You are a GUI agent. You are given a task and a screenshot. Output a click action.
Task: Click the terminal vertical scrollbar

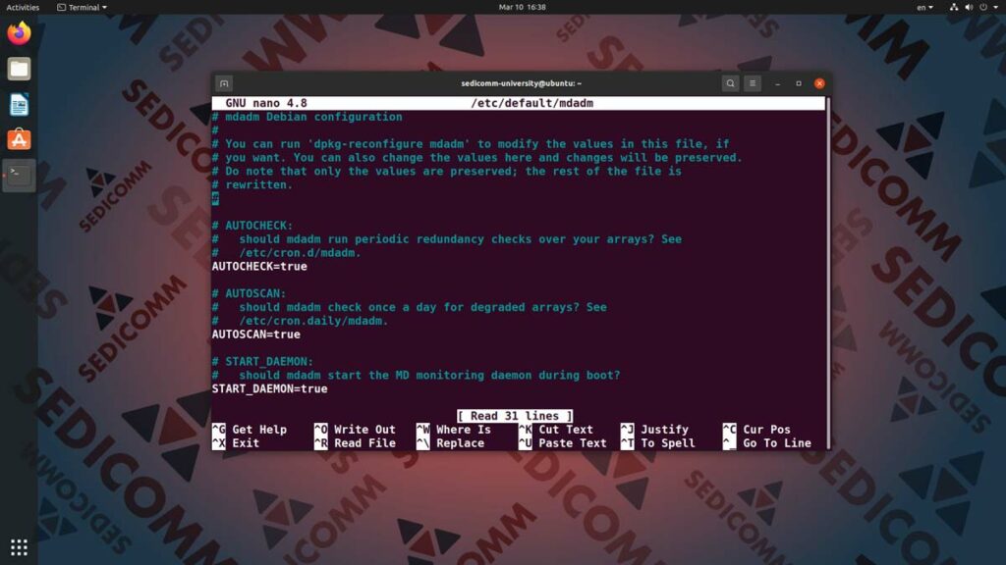[828, 273]
